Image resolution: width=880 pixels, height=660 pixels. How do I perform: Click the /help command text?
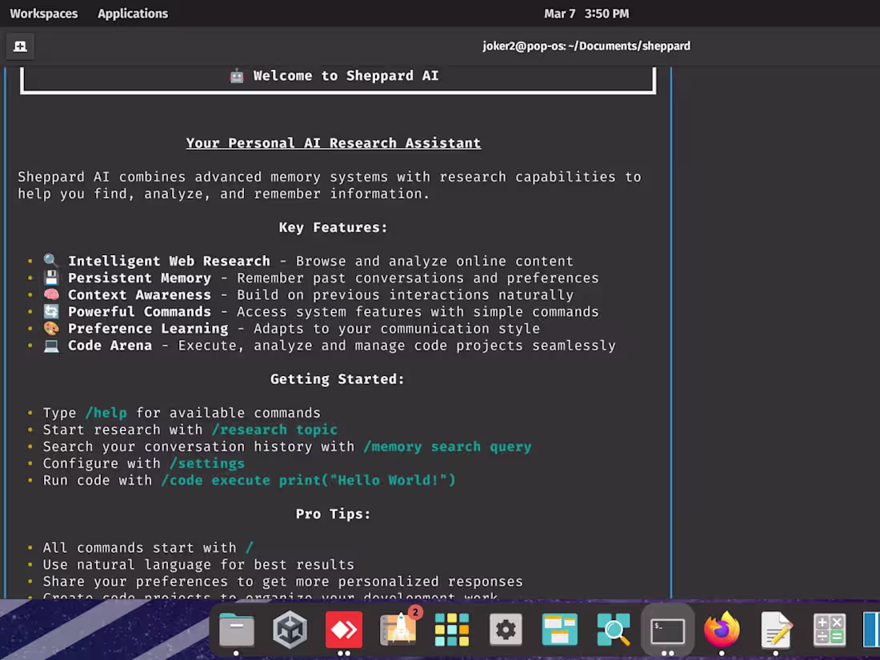point(106,413)
